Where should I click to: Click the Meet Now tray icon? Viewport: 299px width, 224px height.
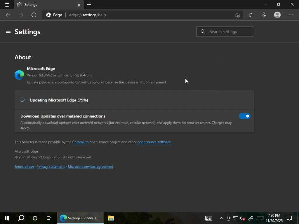point(228,218)
